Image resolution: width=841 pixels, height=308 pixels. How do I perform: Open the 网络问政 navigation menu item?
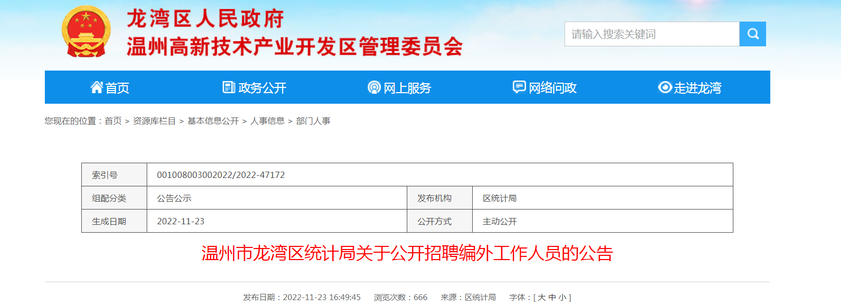click(545, 87)
